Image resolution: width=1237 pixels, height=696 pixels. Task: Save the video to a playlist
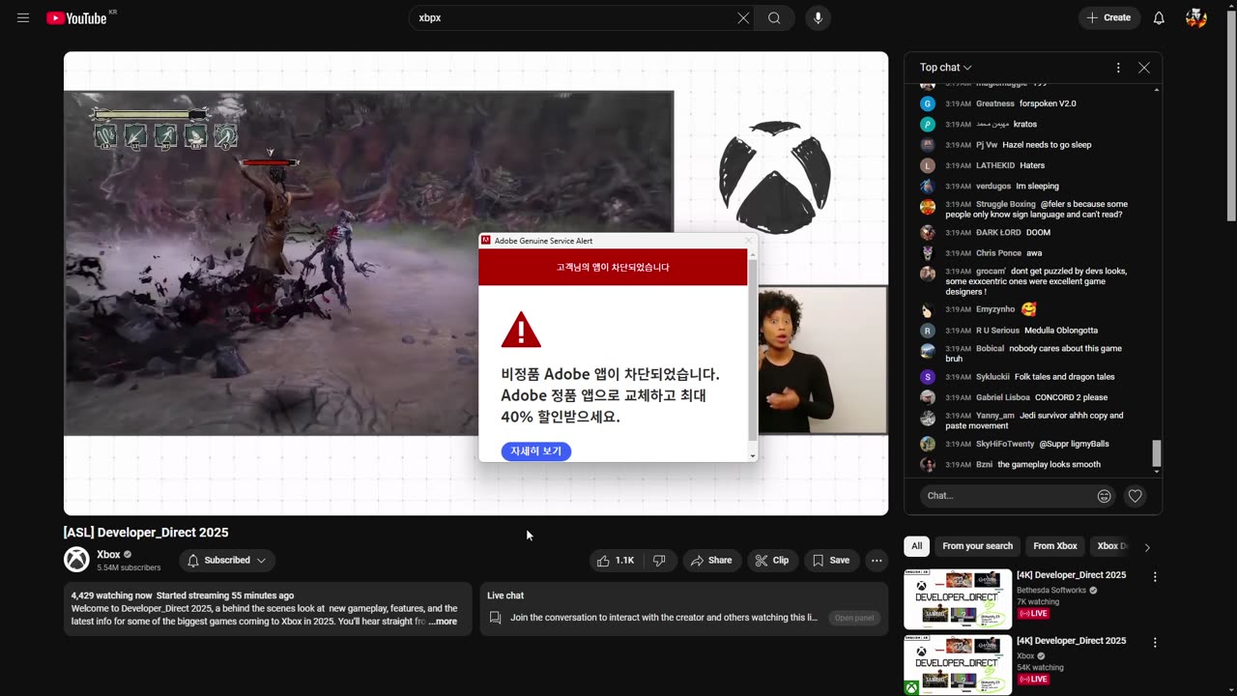(831, 561)
